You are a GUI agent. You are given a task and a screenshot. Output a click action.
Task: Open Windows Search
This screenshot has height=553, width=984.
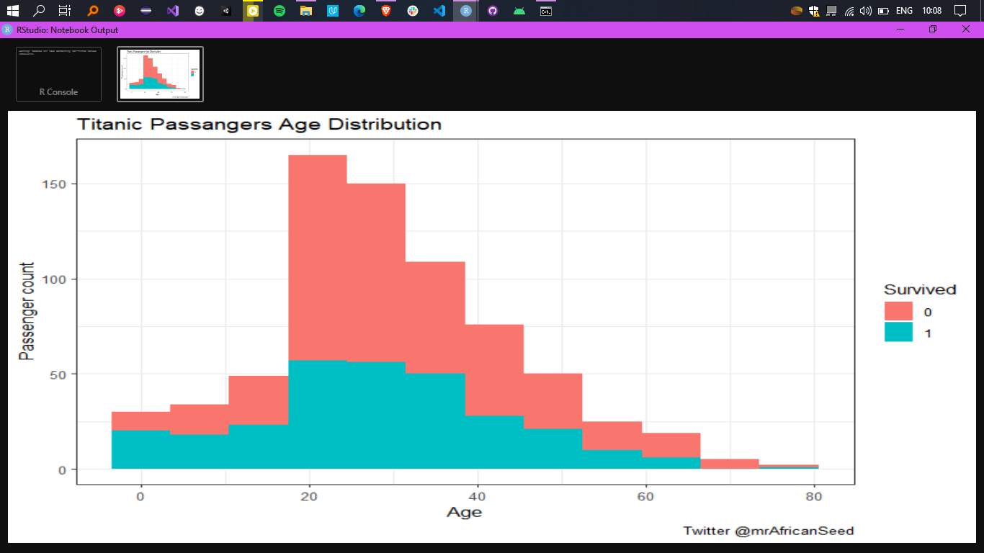click(37, 11)
